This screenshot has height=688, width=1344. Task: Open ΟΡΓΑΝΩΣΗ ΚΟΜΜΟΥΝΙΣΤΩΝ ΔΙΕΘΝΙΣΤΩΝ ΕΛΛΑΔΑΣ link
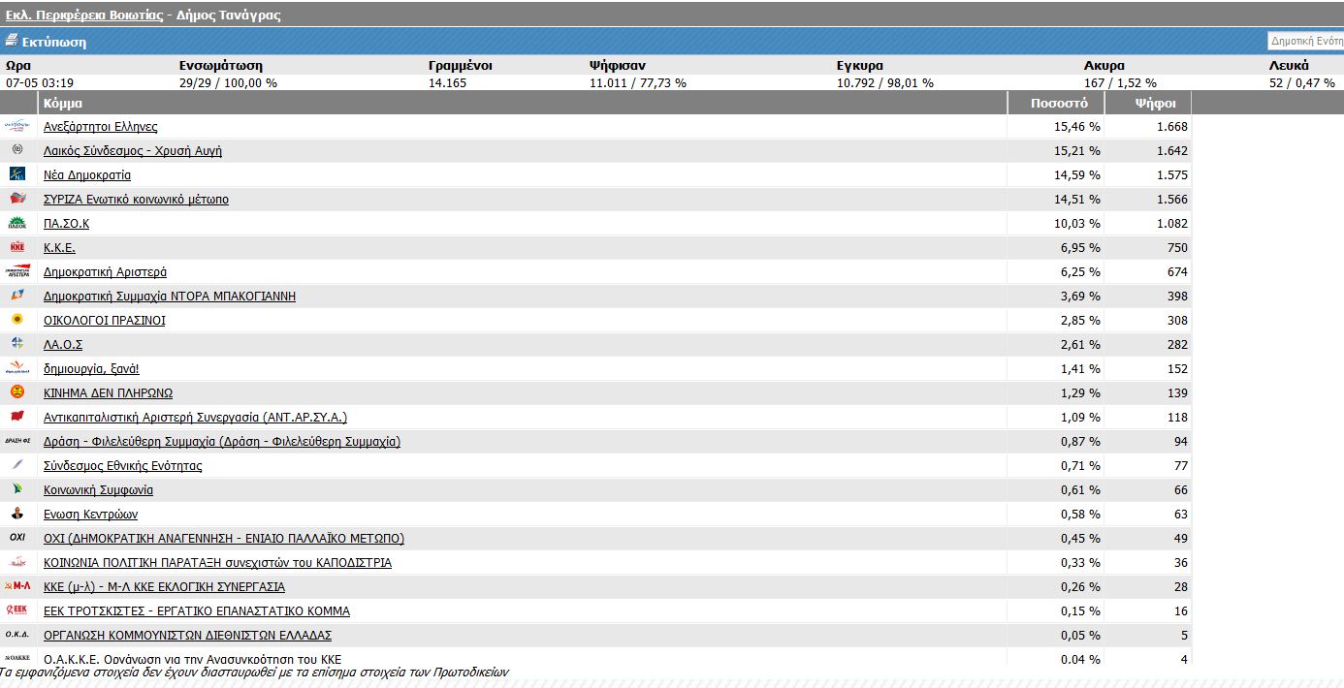188,636
